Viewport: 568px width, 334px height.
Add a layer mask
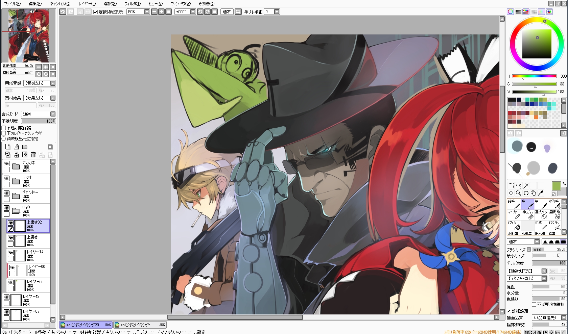50,147
